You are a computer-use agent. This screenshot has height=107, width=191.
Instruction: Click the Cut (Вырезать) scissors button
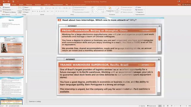[6, 7]
